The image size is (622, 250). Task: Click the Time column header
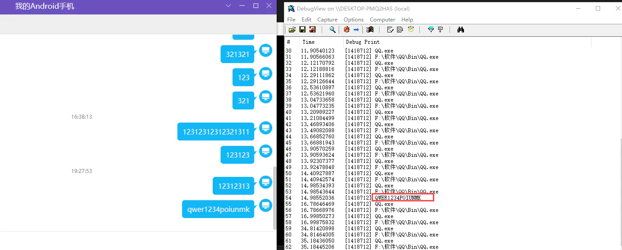point(322,42)
